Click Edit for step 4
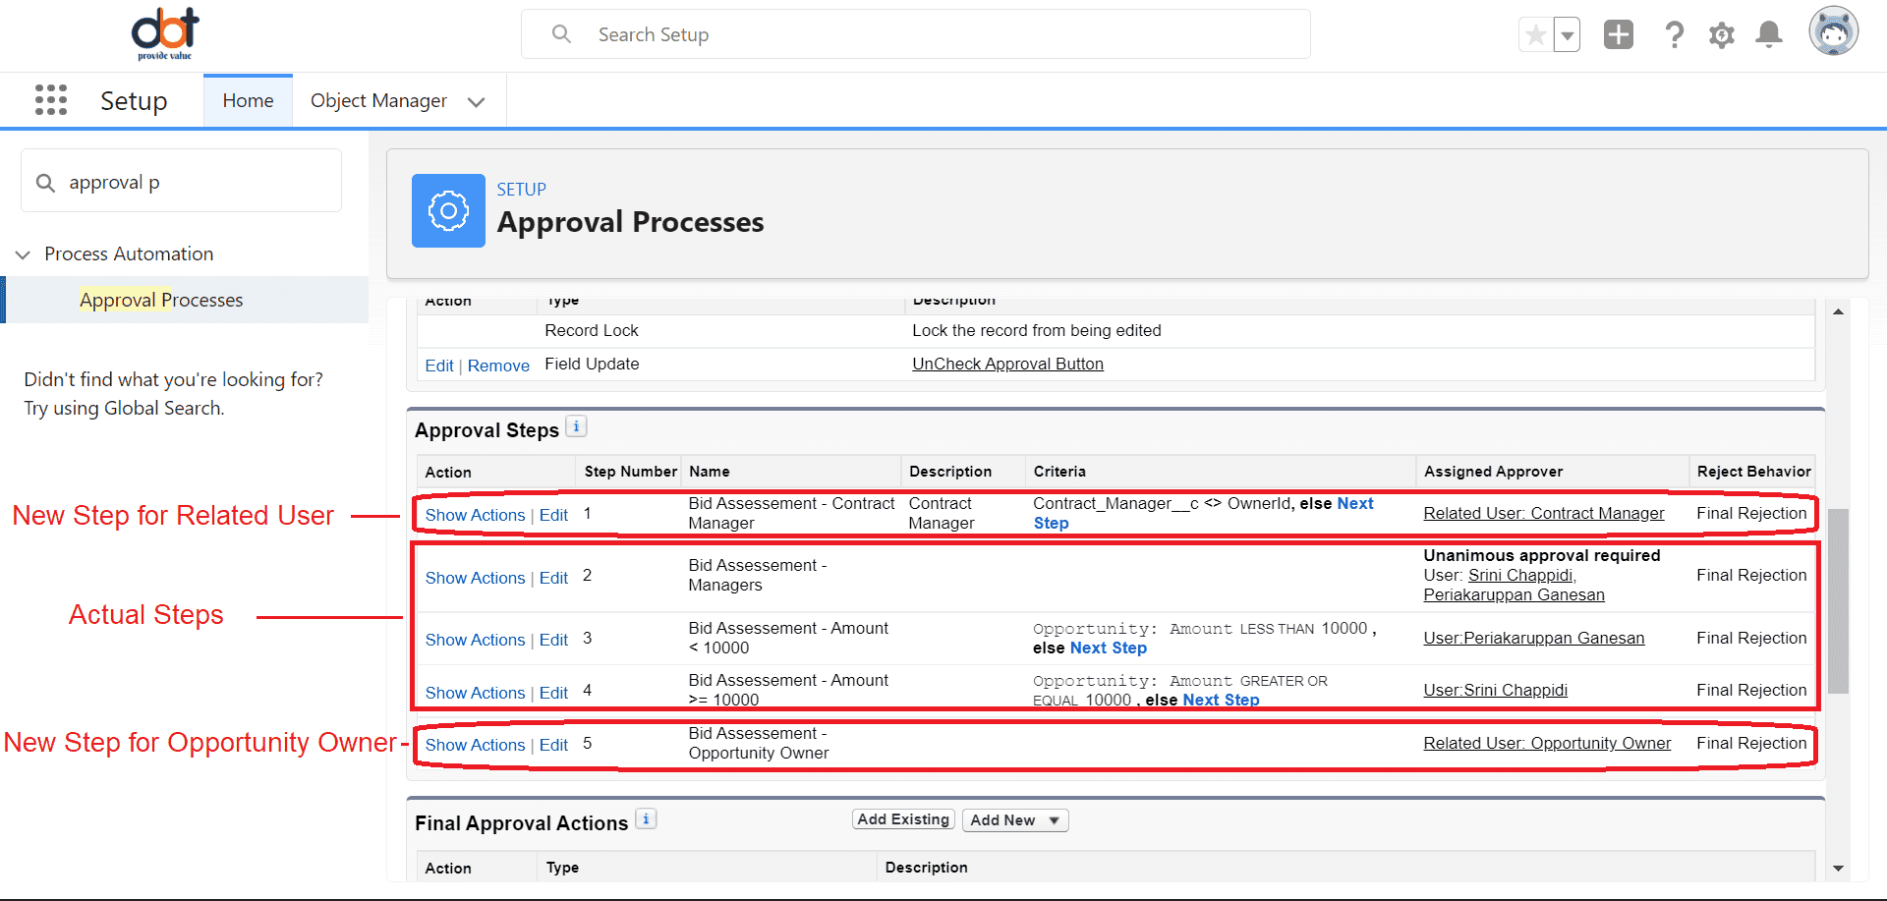 pyautogui.click(x=553, y=693)
